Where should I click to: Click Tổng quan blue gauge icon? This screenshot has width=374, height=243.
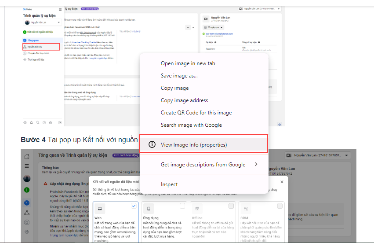[25, 40]
